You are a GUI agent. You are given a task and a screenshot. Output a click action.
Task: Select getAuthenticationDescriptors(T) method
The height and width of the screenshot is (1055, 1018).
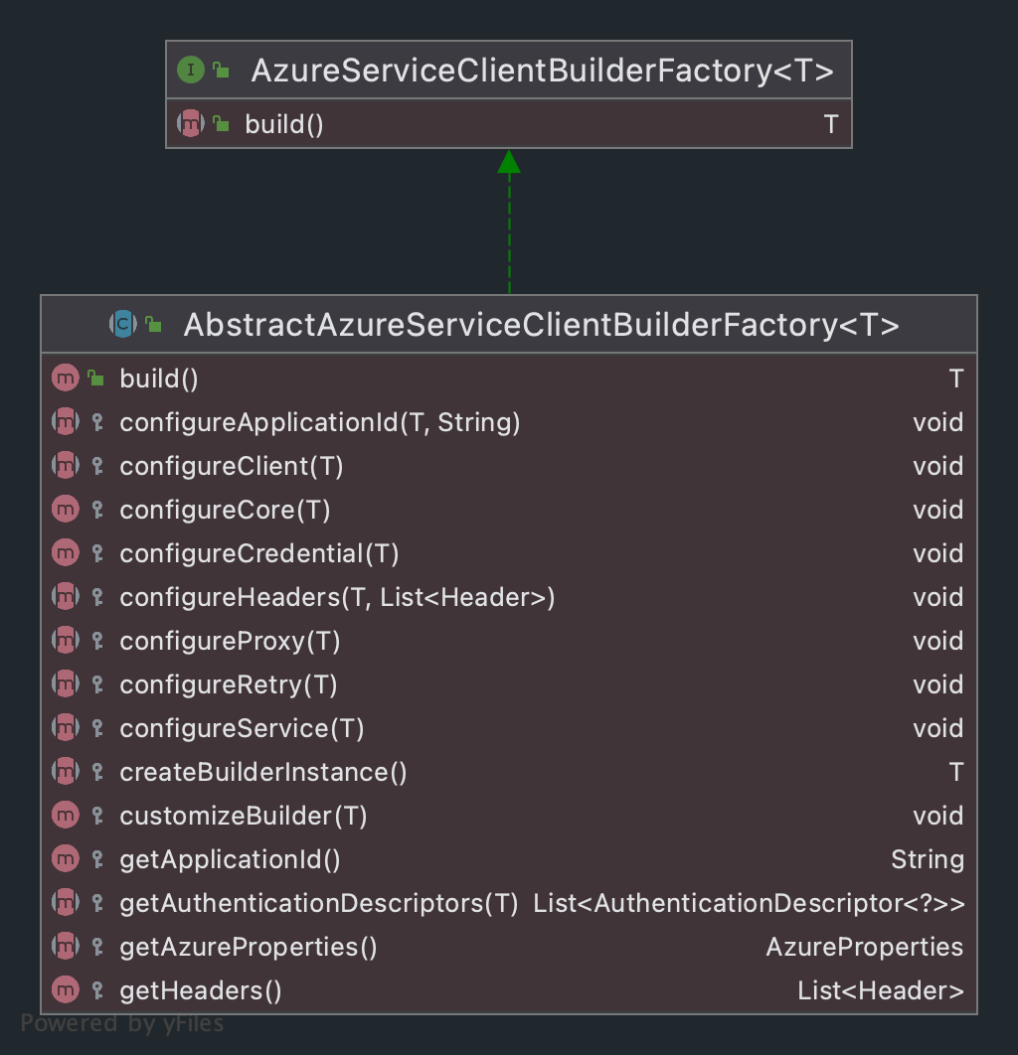(319, 904)
